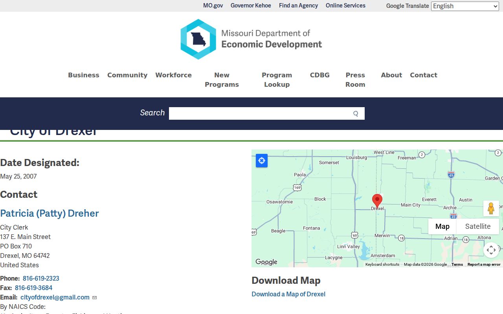The width and height of the screenshot is (503, 314).
Task: Email cityofdrexel@gmail.com
Action: (55, 297)
